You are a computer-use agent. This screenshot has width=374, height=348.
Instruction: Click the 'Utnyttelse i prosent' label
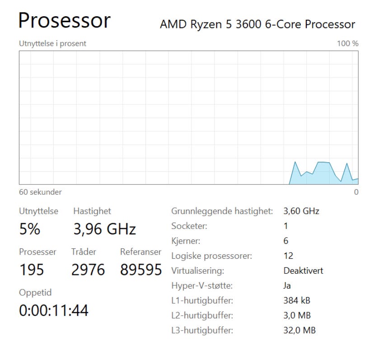pyautogui.click(x=52, y=44)
